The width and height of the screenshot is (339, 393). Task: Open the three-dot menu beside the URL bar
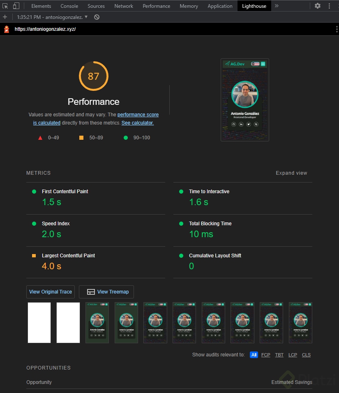[x=336, y=29]
